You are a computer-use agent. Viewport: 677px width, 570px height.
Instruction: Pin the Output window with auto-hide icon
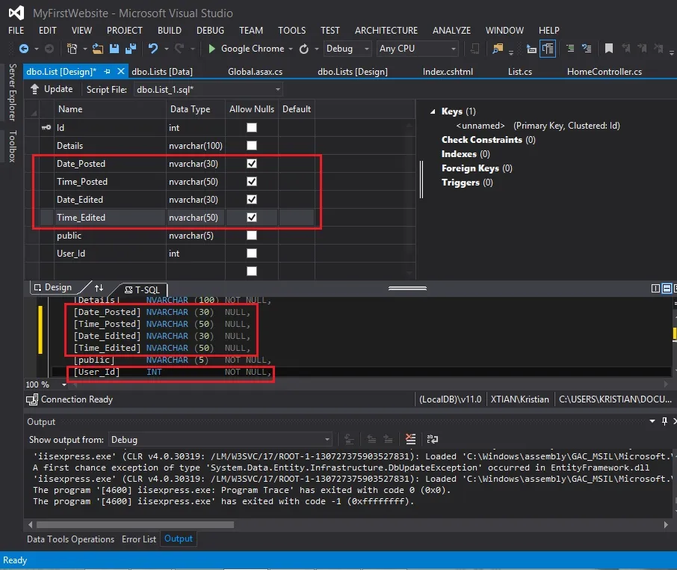664,421
